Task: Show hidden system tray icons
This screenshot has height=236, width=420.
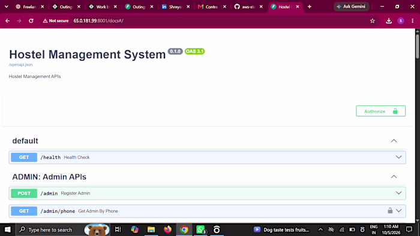Action: [x=320, y=229]
